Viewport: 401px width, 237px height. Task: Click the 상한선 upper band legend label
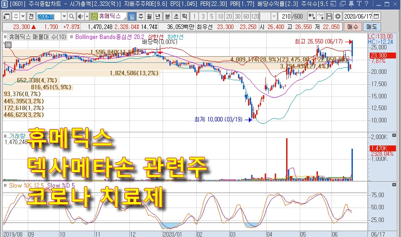[x=155, y=37]
